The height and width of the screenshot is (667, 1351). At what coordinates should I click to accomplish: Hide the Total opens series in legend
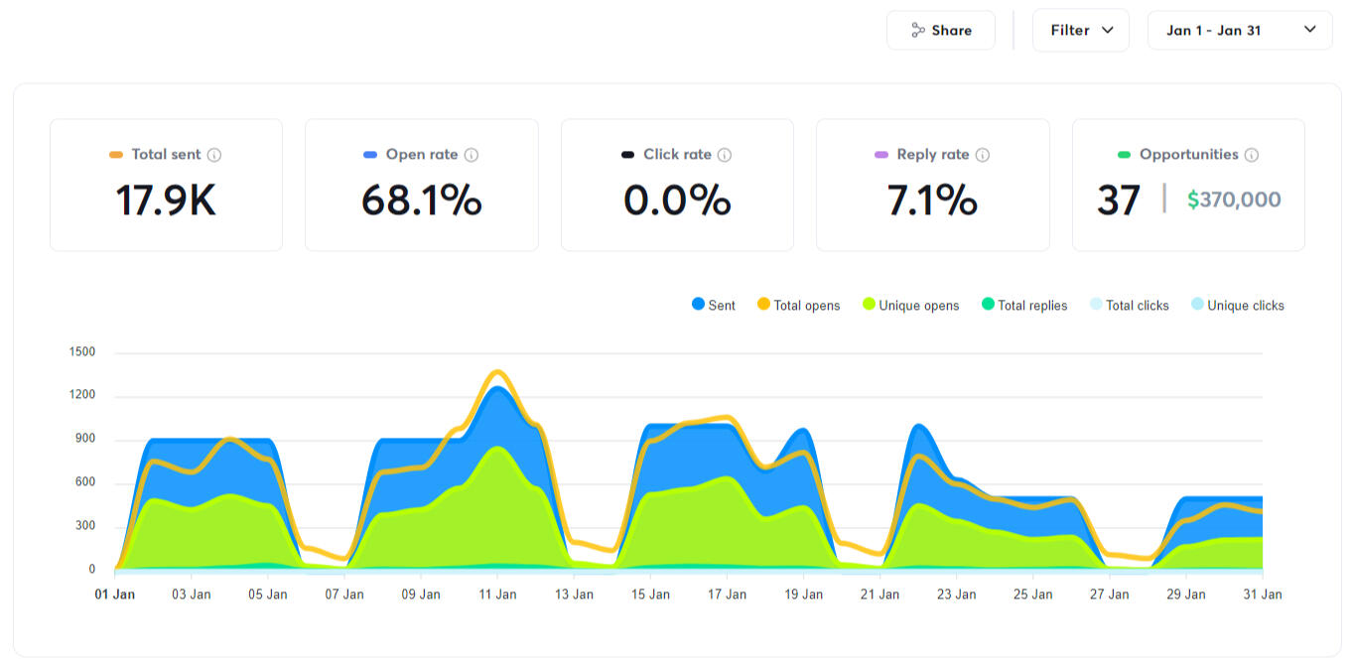coord(798,306)
